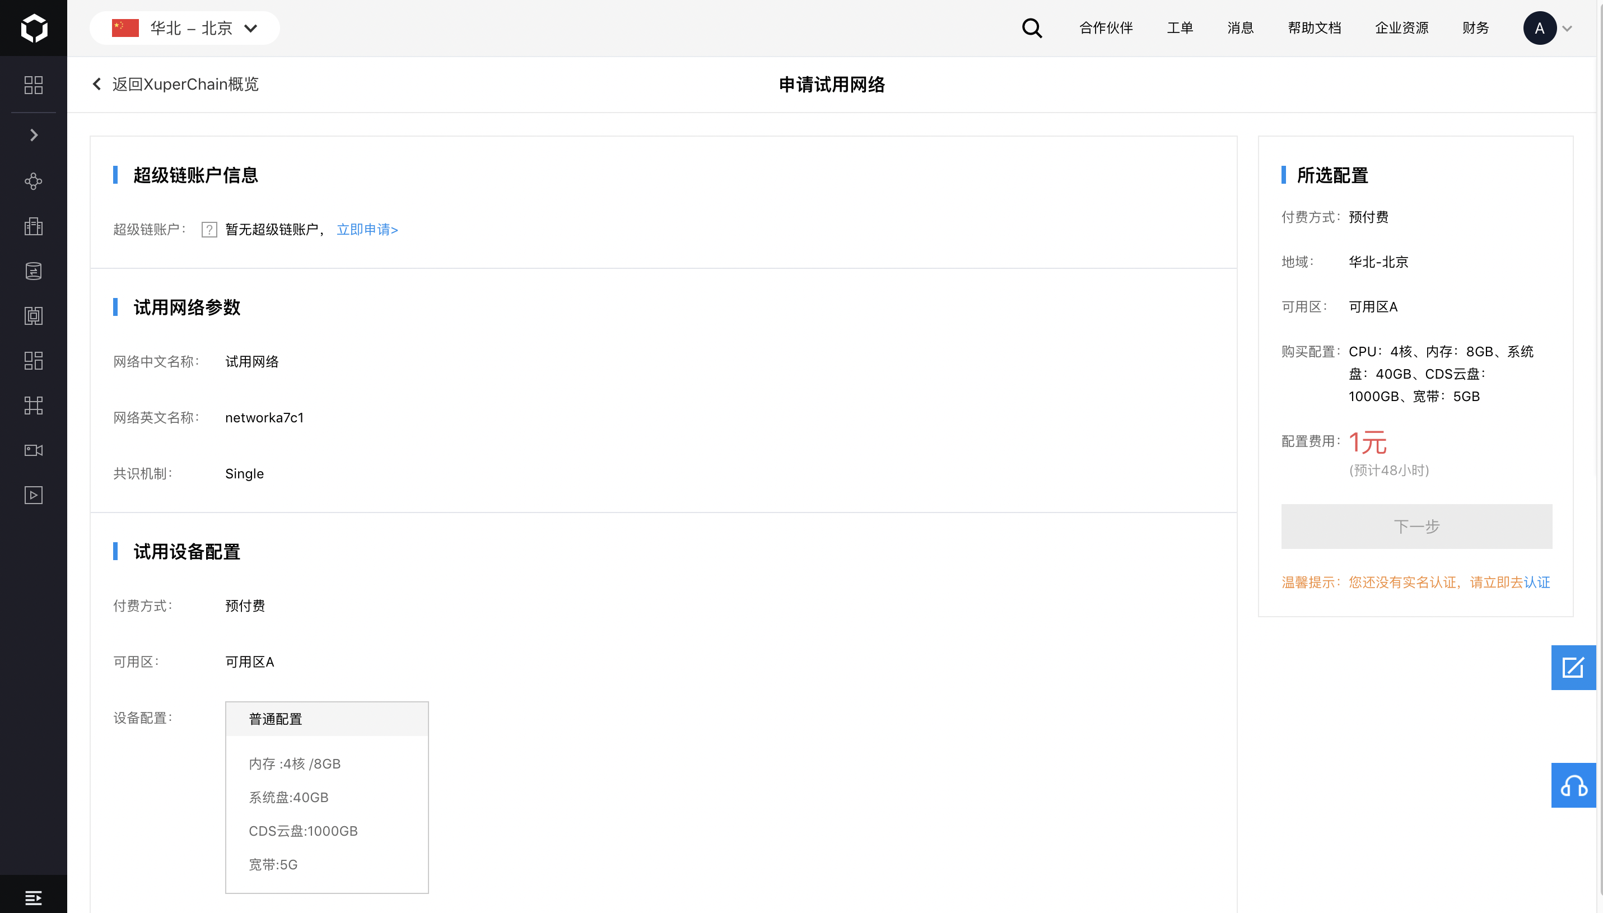Viewport: 1603px width, 913px height.
Task: Expand the account dropdown arrow beside avatar
Action: pyautogui.click(x=1567, y=29)
